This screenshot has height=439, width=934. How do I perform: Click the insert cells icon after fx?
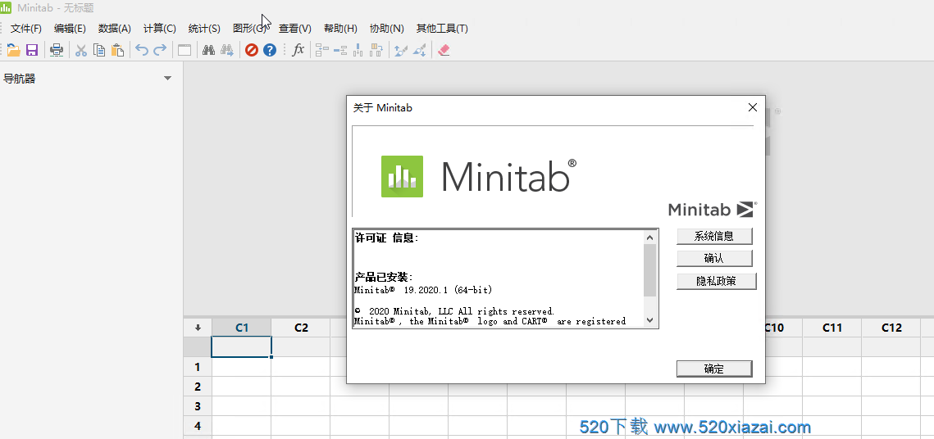(x=322, y=50)
